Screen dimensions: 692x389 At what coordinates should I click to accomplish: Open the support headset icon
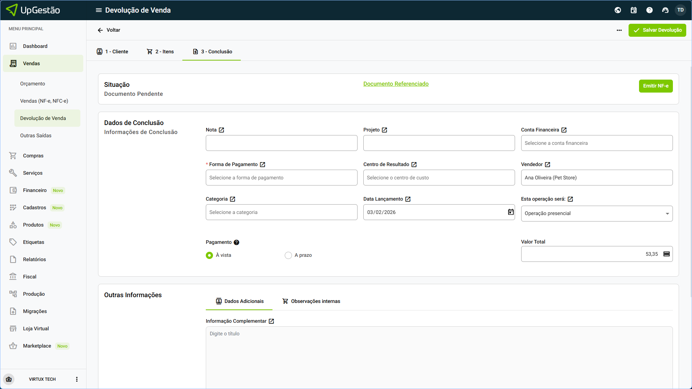point(665,10)
